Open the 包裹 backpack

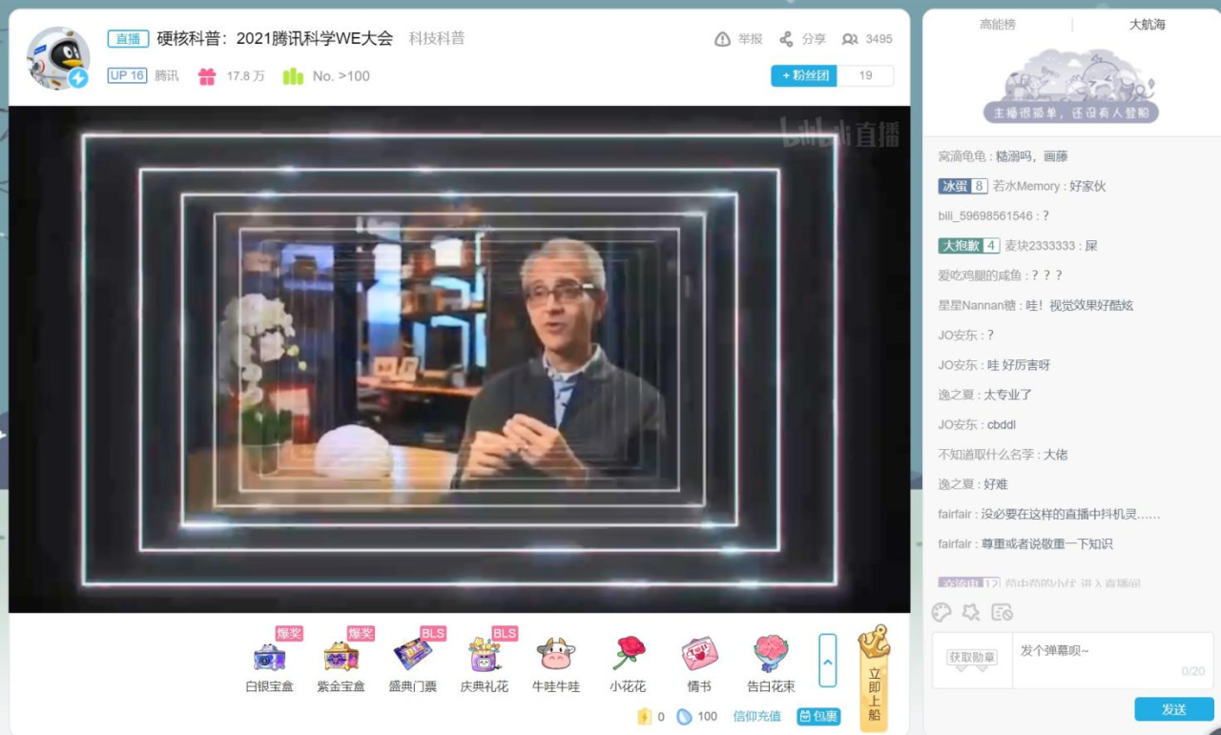818,717
